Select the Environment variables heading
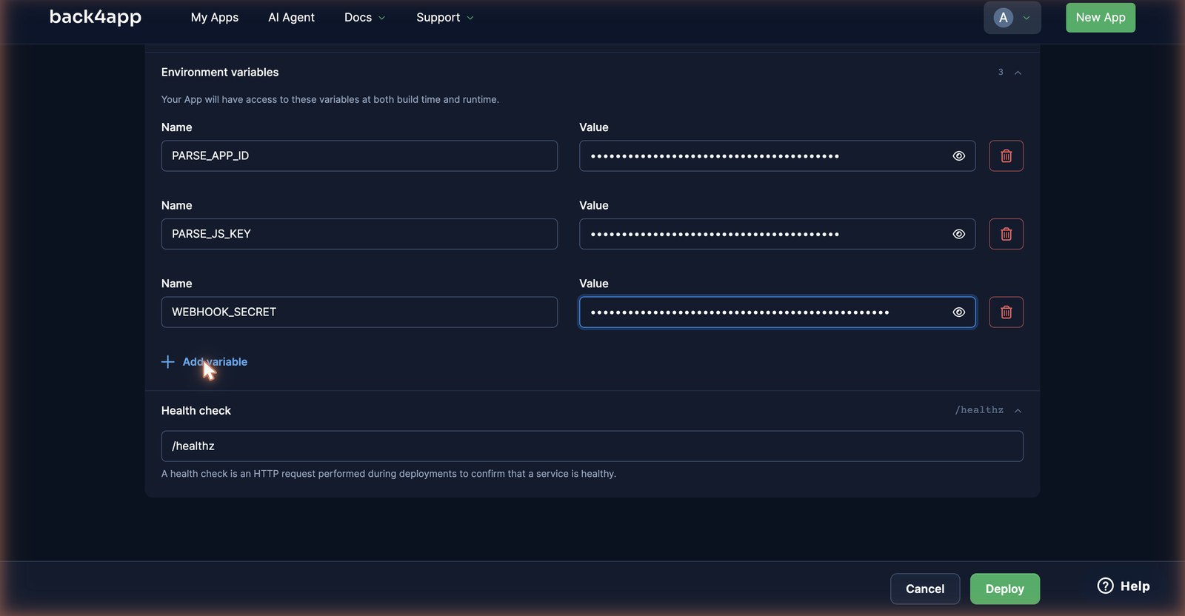The width and height of the screenshot is (1185, 616). coord(220,73)
